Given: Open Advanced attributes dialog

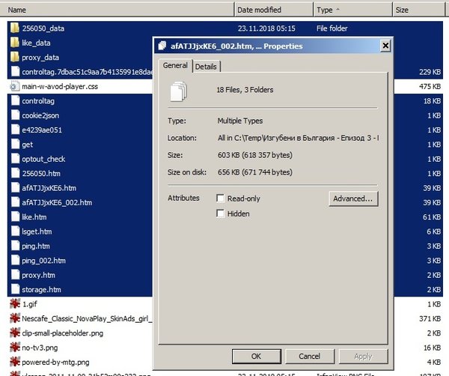Looking at the screenshot, I should (x=353, y=198).
